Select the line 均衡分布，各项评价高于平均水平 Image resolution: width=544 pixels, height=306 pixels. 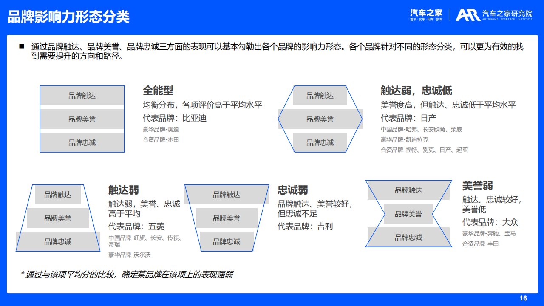point(202,105)
